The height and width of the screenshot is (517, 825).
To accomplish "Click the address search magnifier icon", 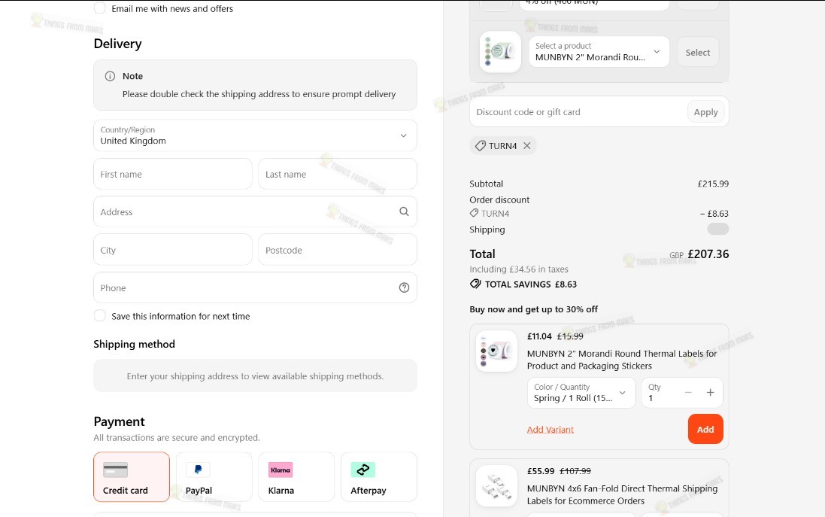I will coord(404,211).
